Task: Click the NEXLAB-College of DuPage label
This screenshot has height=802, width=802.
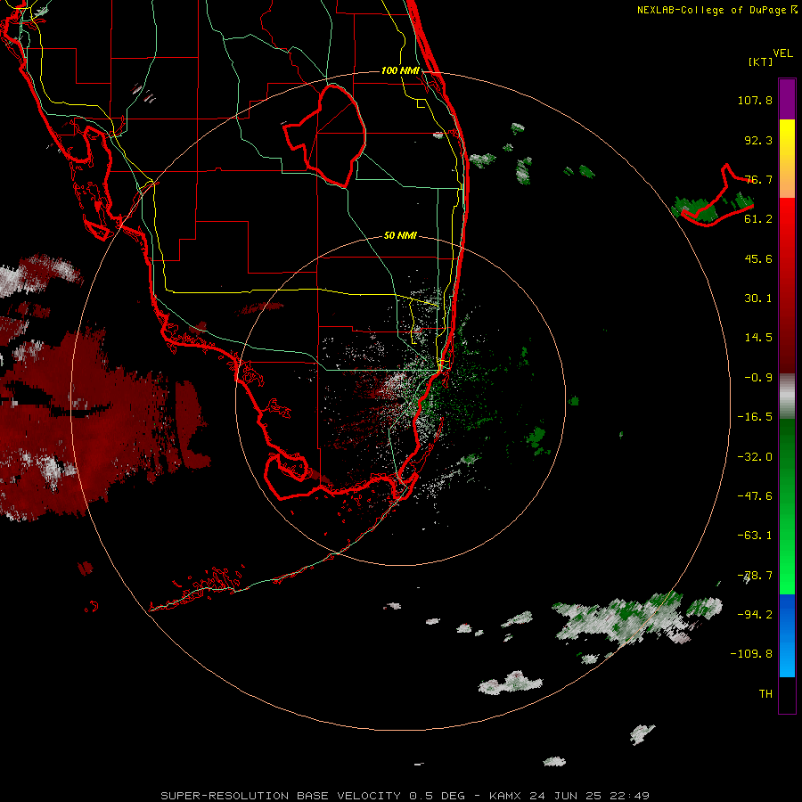Action: [x=717, y=10]
